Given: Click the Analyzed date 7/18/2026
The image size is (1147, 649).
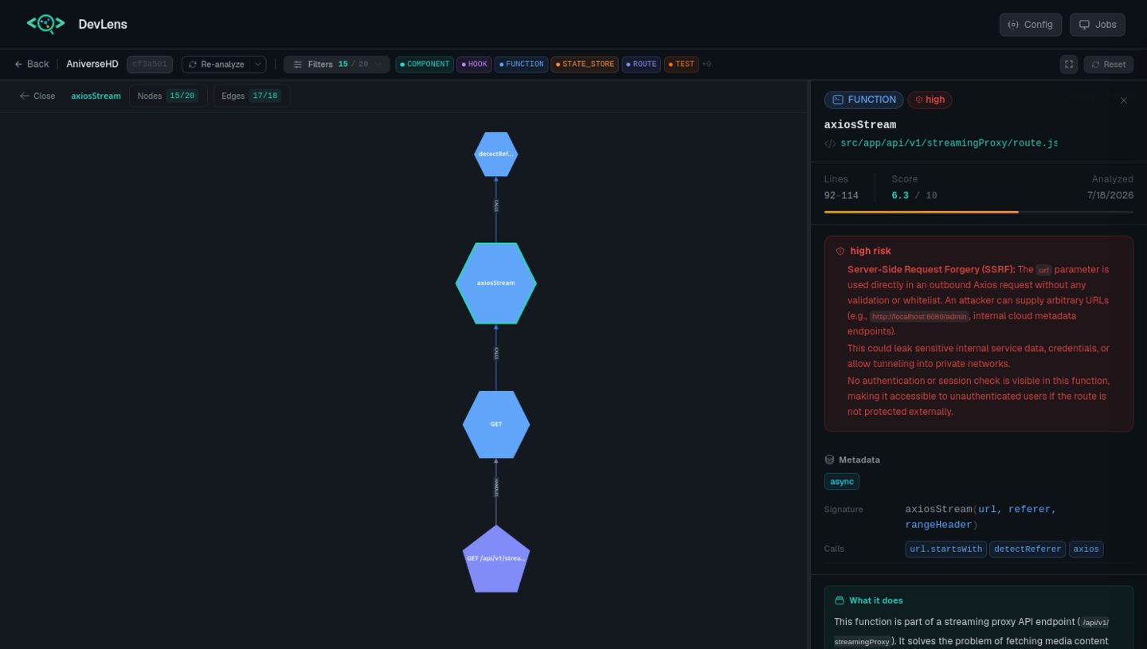Looking at the screenshot, I should click(x=1110, y=195).
